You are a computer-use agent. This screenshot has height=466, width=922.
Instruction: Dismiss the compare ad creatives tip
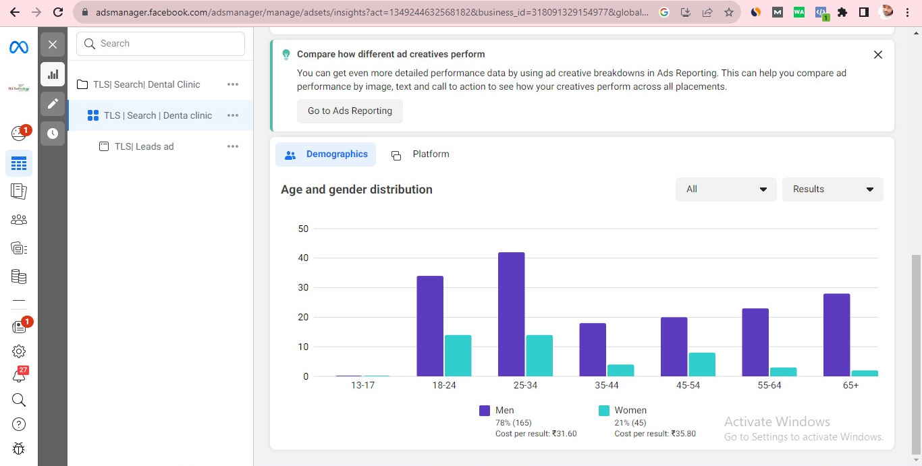click(x=877, y=55)
